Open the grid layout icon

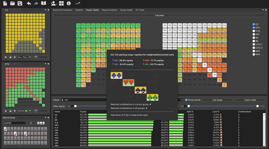[x=61, y=3]
